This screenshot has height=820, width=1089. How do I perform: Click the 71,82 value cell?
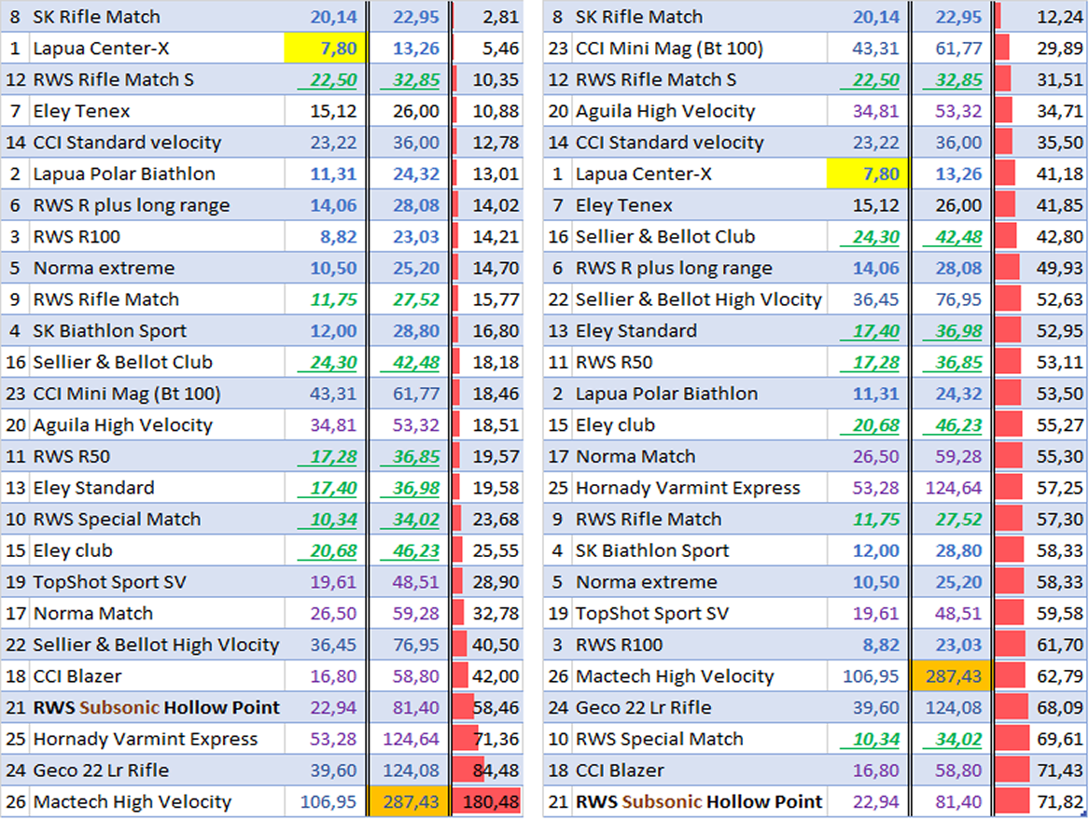click(1040, 802)
